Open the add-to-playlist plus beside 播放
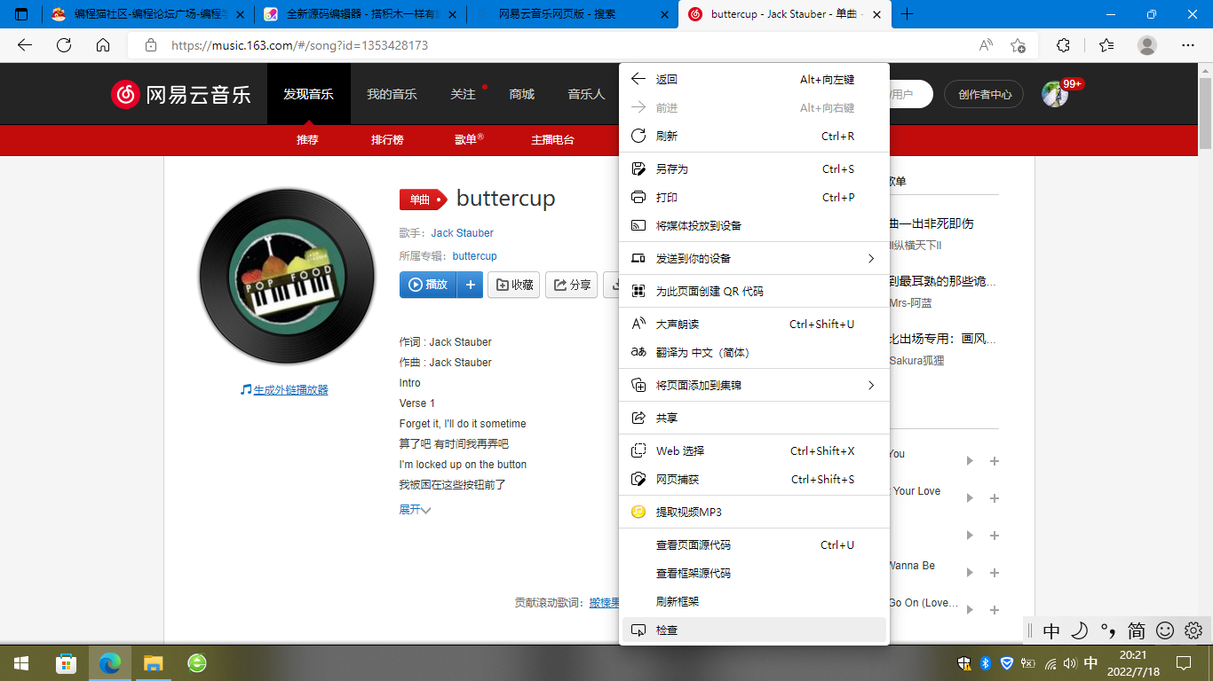The image size is (1213, 681). click(470, 285)
